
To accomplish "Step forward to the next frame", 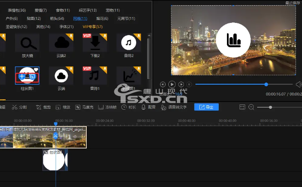I will [181, 85].
